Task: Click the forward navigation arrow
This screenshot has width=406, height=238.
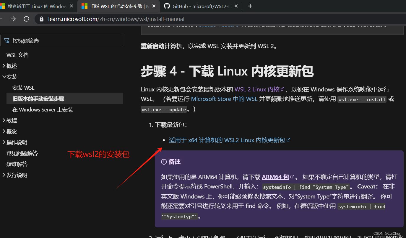Action: pyautogui.click(x=13, y=19)
